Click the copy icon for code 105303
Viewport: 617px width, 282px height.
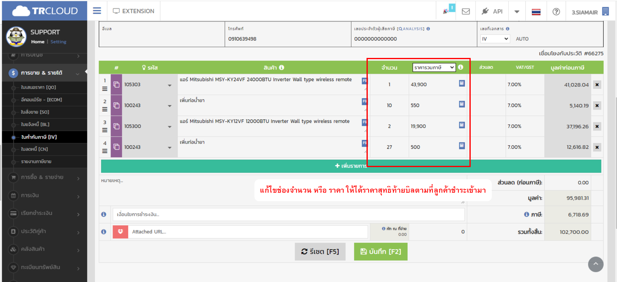116,84
